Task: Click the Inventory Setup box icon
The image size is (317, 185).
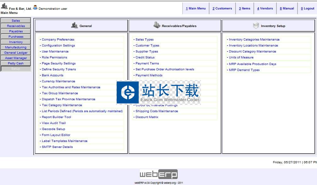Action: click(256, 25)
